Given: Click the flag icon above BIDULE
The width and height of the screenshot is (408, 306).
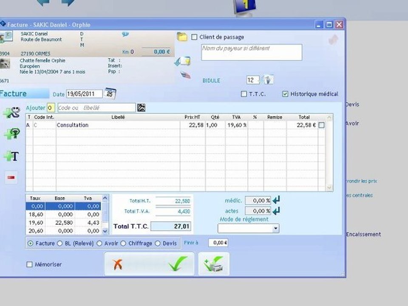Looking at the screenshot, I should coord(185,75).
